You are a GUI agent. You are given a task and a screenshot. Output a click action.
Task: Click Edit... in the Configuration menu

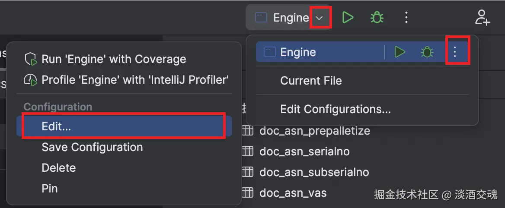[x=56, y=126]
